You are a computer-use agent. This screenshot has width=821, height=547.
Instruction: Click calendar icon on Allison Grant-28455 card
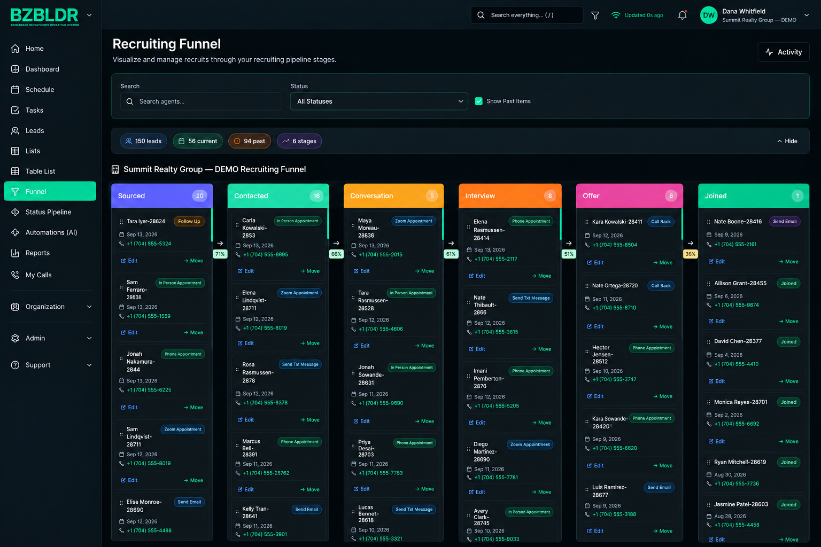click(x=709, y=296)
